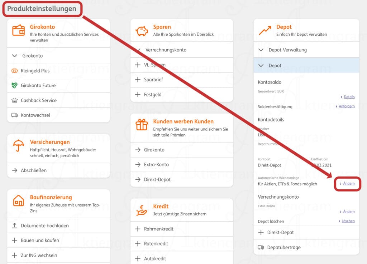Open the Girokonto Future menu entry
Image resolution: width=367 pixels, height=264 pixels.
pyautogui.click(x=58, y=85)
